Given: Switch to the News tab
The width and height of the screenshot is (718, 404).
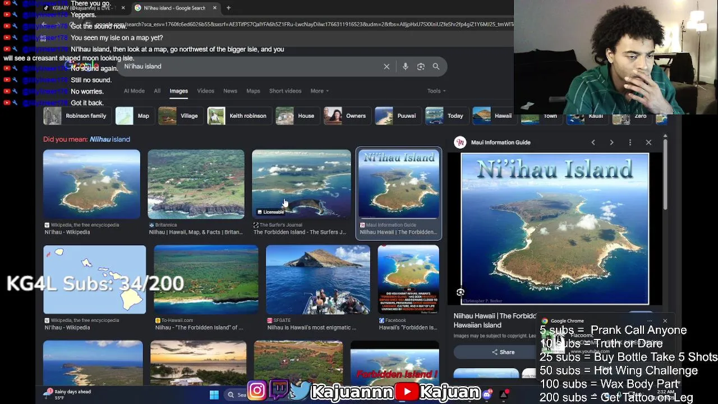Looking at the screenshot, I should point(230,91).
